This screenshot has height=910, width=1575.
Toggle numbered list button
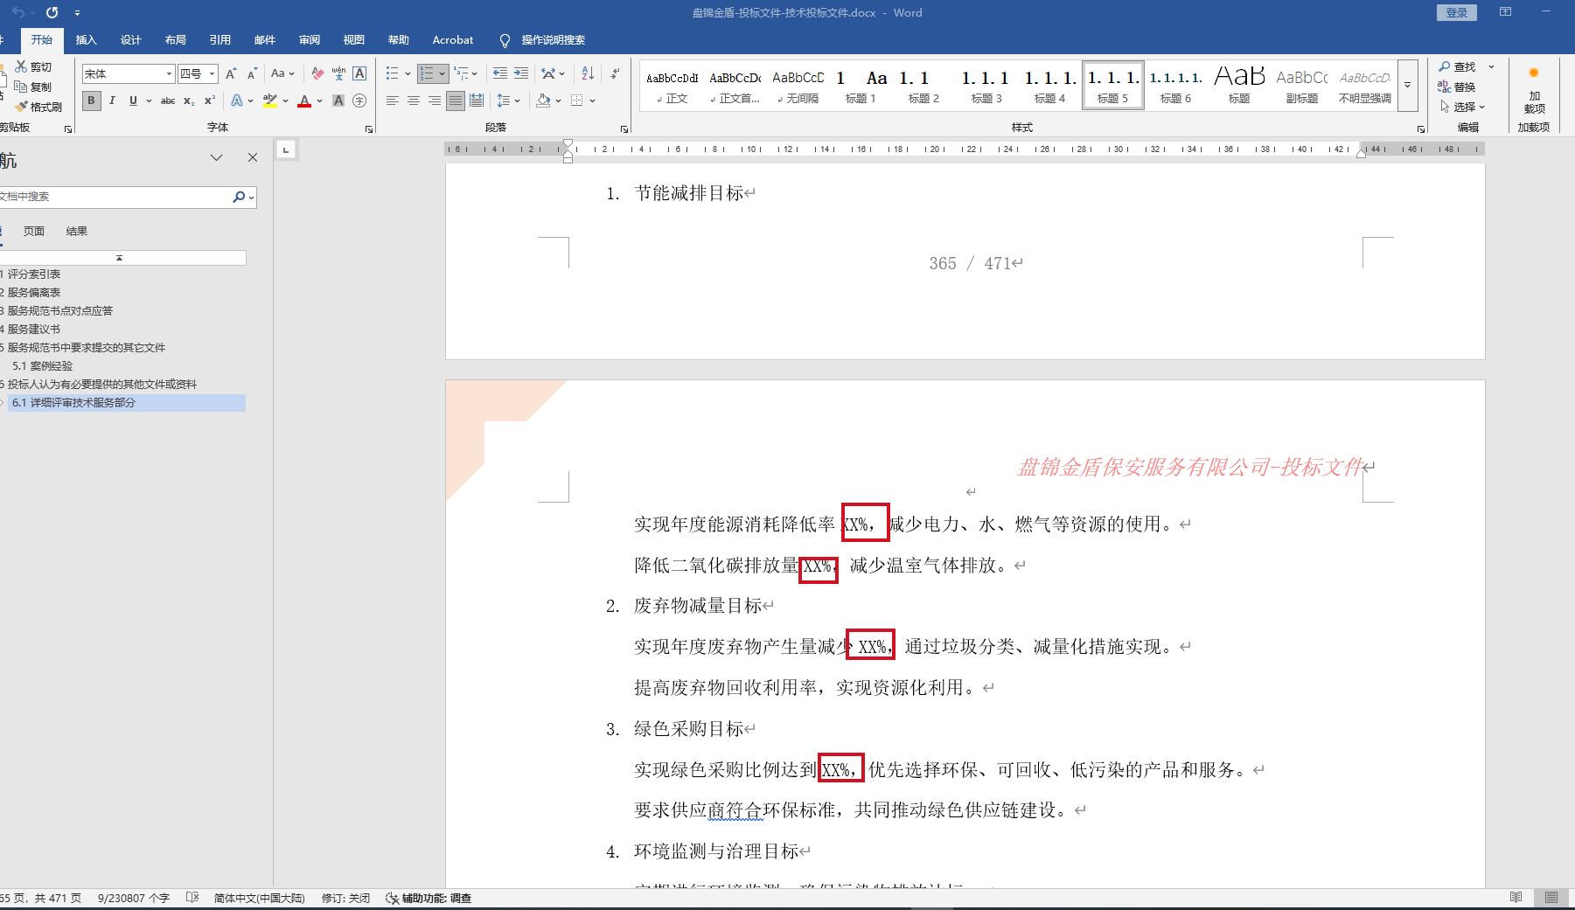[x=427, y=73]
